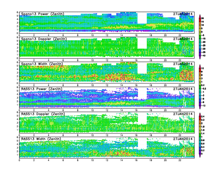
Task: Select the 27JAN2014 date in Spano13 Width panel
Action: click(183, 64)
